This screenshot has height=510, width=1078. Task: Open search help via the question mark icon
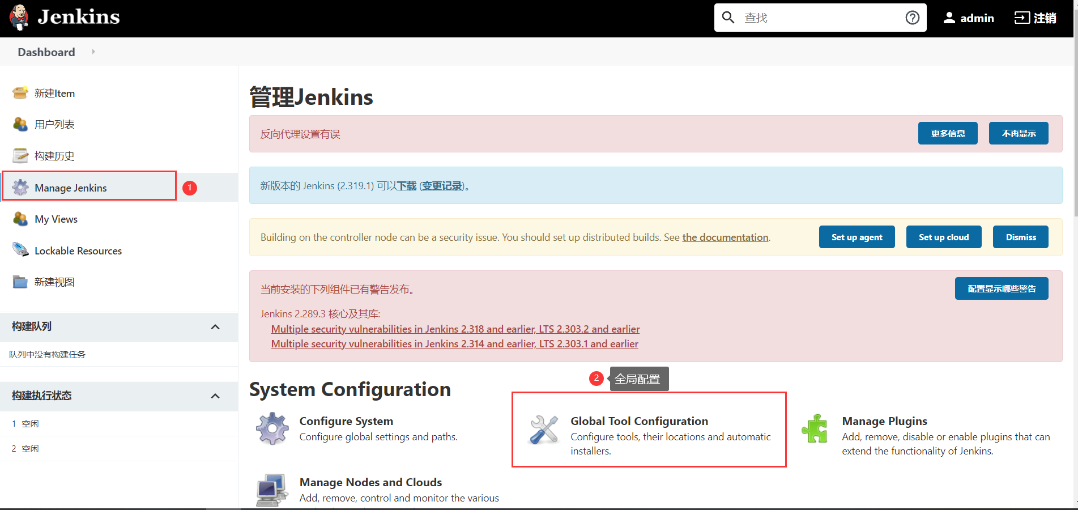coord(912,18)
